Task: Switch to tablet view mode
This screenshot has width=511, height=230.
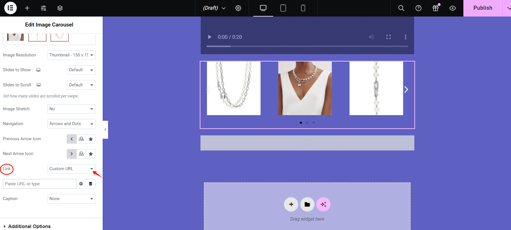Action: pyautogui.click(x=283, y=8)
